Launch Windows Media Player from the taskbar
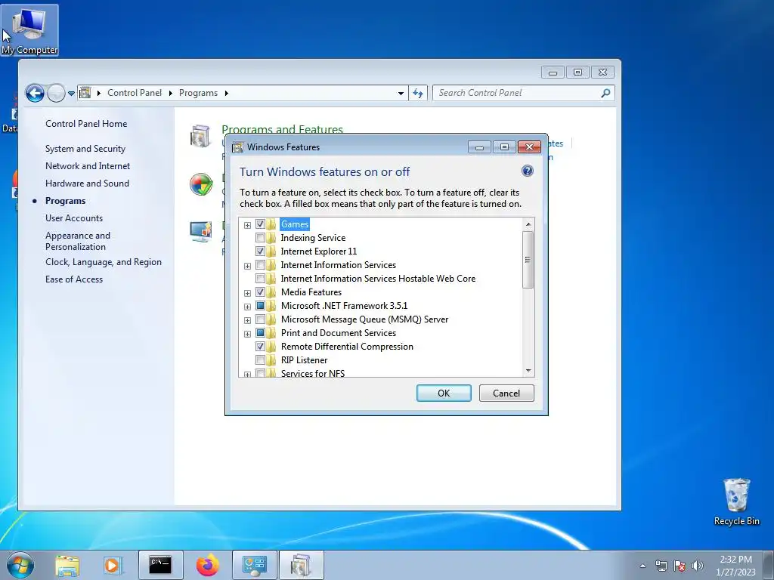The height and width of the screenshot is (580, 774). point(113,565)
